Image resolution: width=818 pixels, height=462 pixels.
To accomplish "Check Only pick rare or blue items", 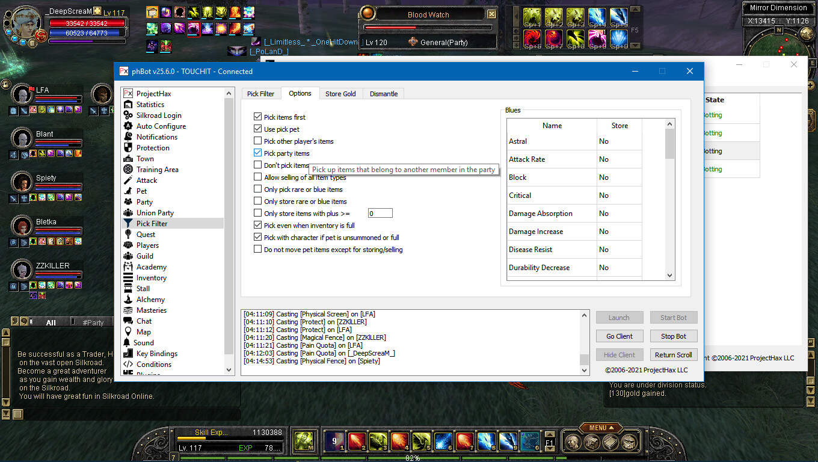I will point(258,189).
